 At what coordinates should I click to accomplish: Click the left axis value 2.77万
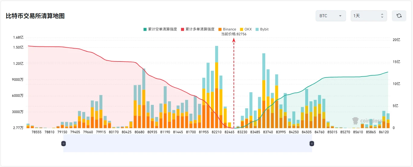click(18, 128)
